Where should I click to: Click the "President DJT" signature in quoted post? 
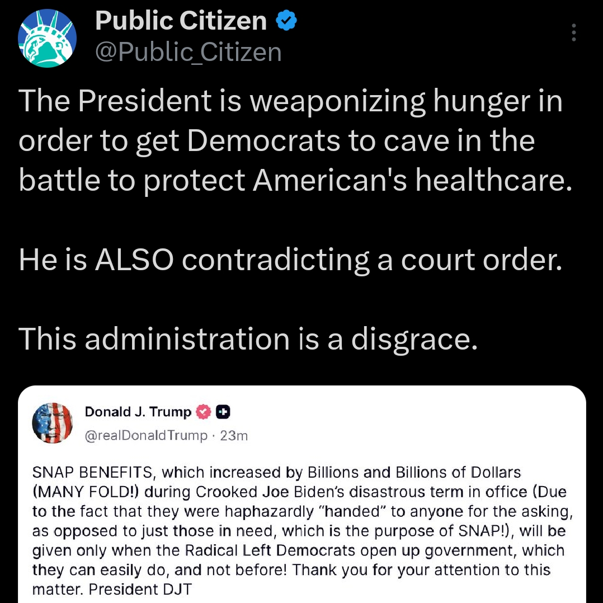(140, 590)
